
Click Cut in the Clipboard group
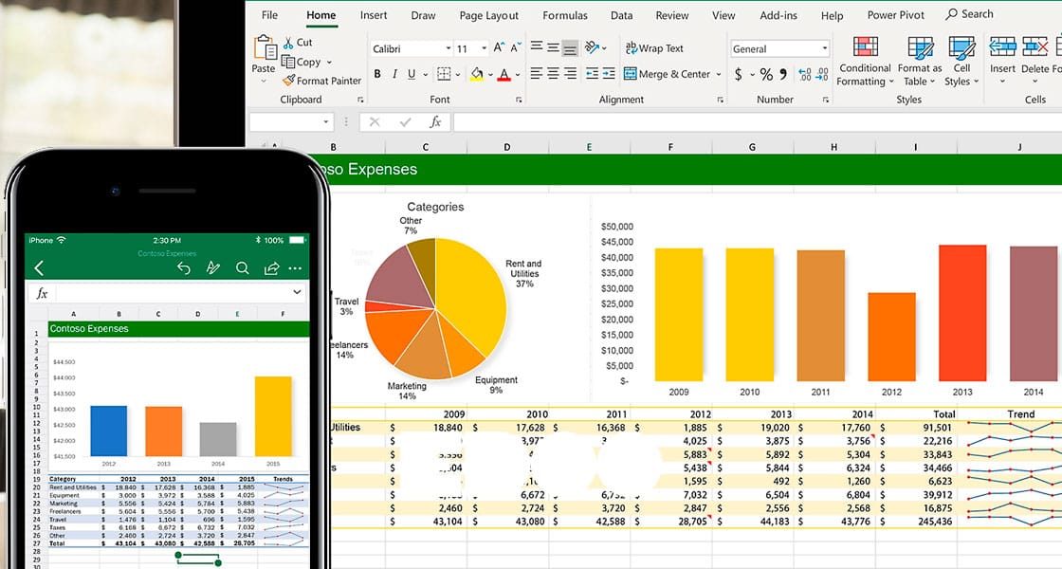[x=298, y=42]
